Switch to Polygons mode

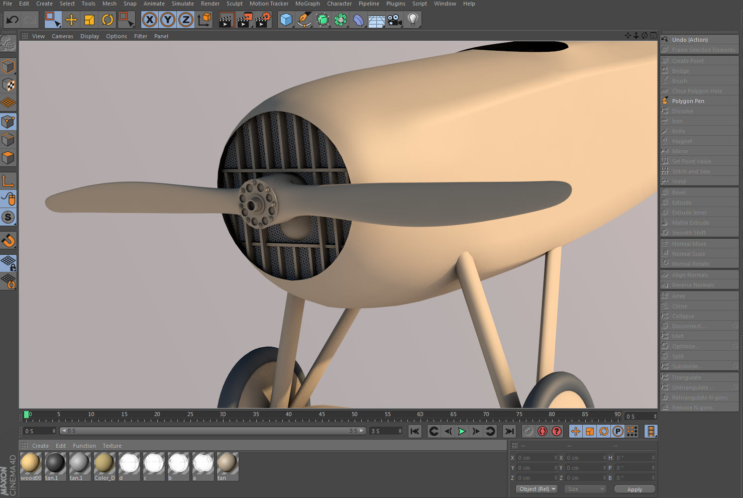[x=8, y=157]
